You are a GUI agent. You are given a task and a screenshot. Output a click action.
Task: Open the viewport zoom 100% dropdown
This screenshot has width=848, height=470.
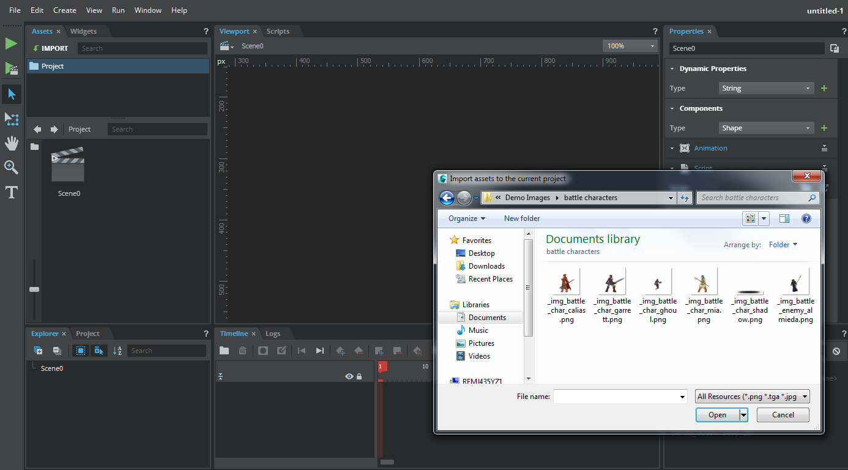[x=629, y=46]
